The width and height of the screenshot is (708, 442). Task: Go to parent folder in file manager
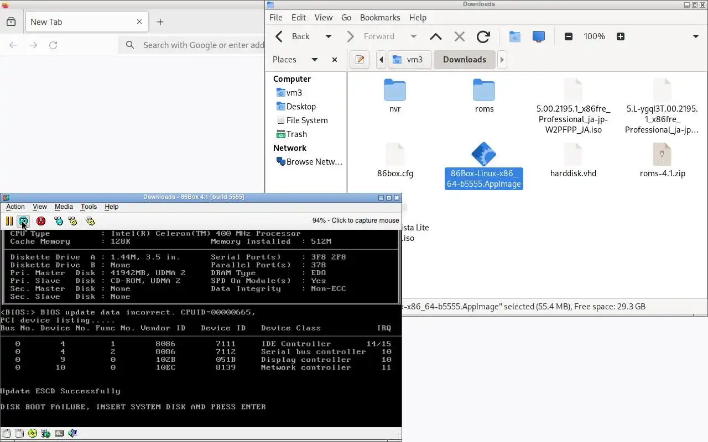(436, 36)
